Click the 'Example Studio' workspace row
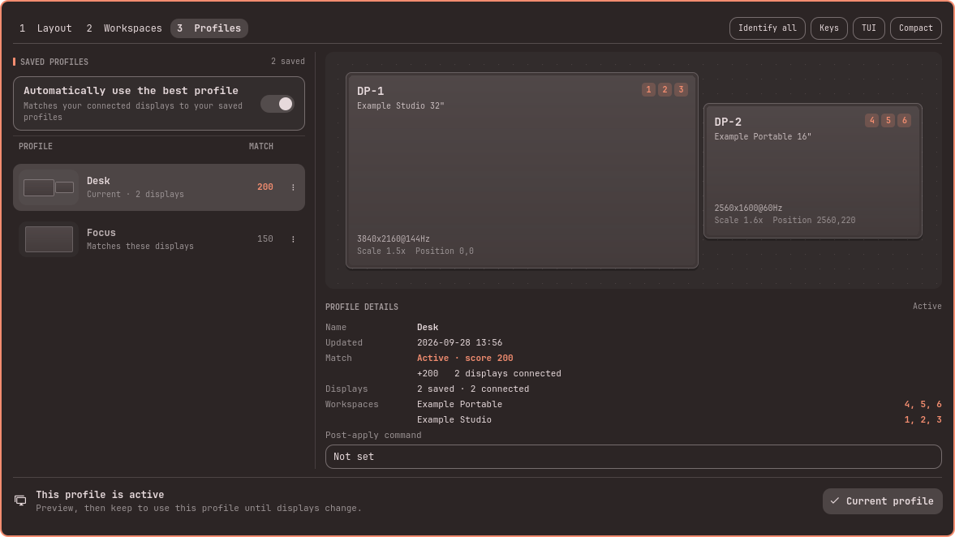 pos(634,419)
